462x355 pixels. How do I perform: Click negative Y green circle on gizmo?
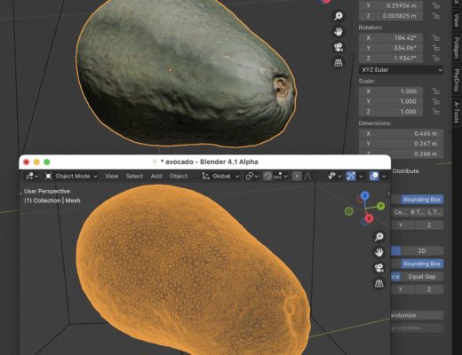(349, 211)
